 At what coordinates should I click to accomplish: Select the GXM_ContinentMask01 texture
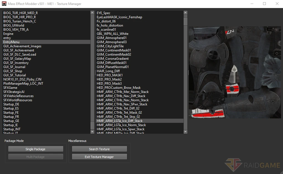tap(140, 50)
